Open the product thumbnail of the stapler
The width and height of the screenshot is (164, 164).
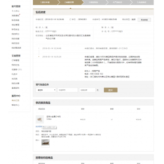pos(40,119)
